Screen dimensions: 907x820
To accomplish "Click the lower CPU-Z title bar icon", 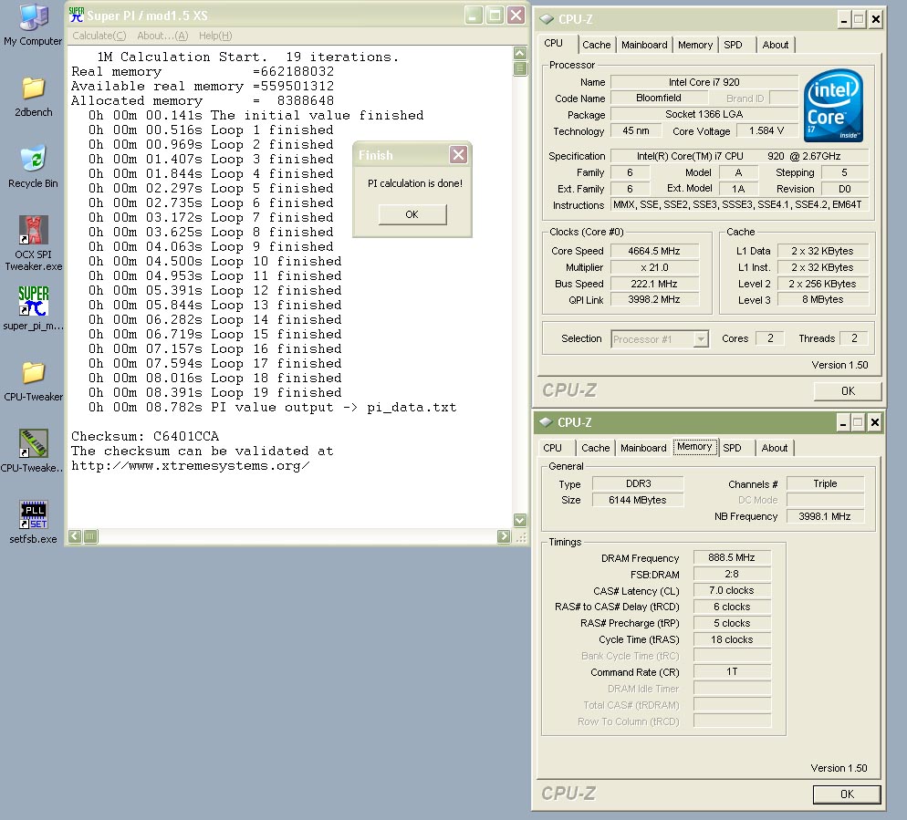I will 546,422.
